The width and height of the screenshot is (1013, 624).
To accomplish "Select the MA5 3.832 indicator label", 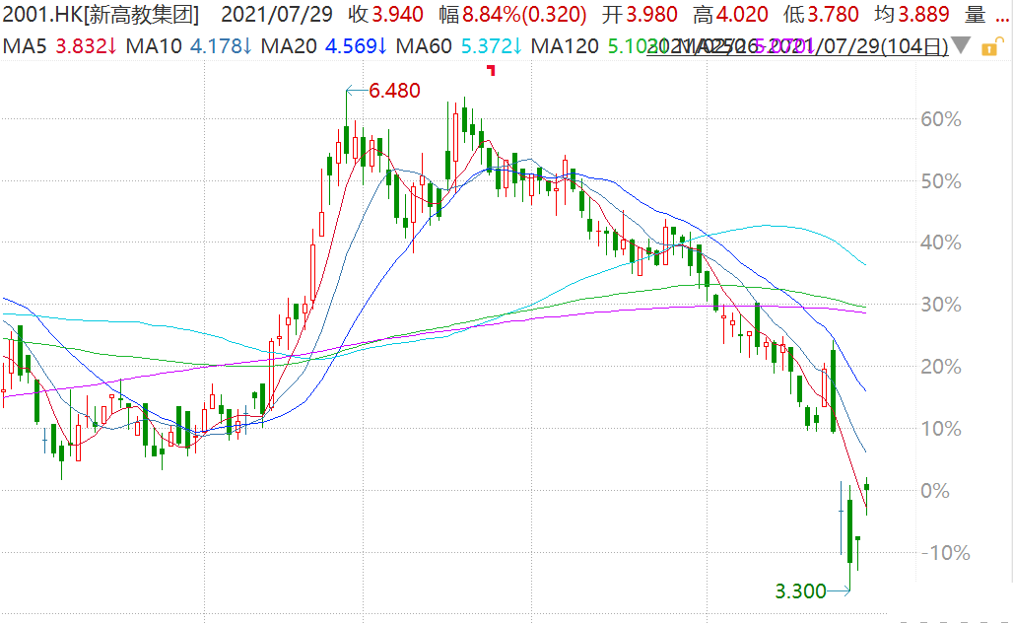I will 59,46.
